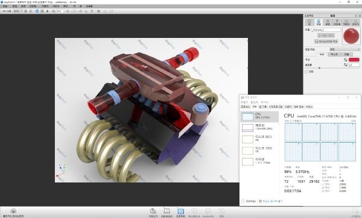The width and height of the screenshot is (362, 218).
Task: Click the blue refresh render icon
Action: coord(37,11)
